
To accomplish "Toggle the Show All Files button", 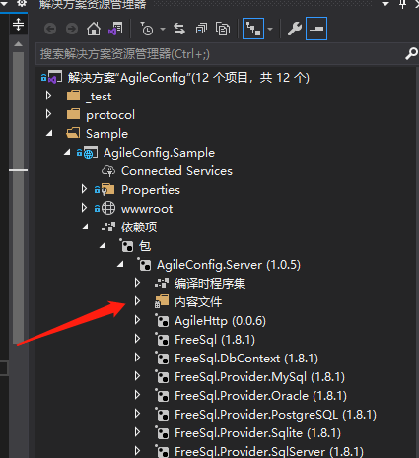I will pos(223,29).
